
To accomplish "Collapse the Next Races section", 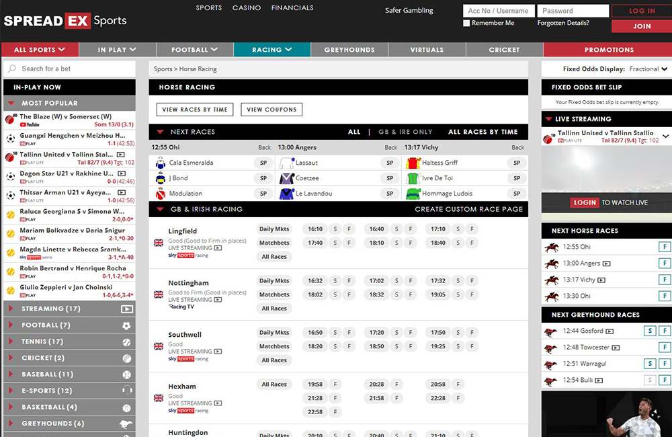I will pyautogui.click(x=161, y=132).
